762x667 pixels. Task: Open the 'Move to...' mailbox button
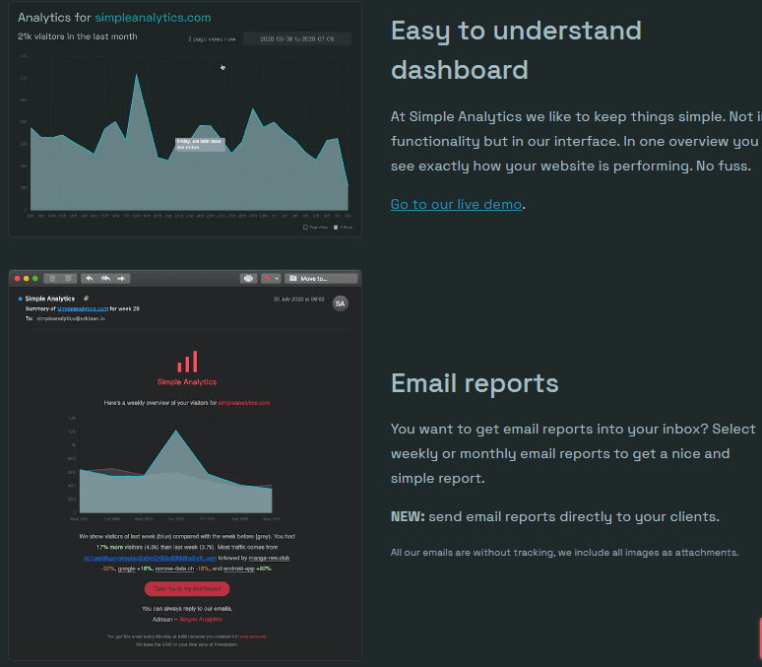321,278
